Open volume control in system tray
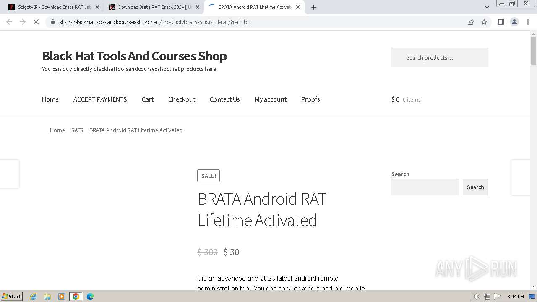Viewport: 537px width, 302px height. pyautogui.click(x=477, y=297)
